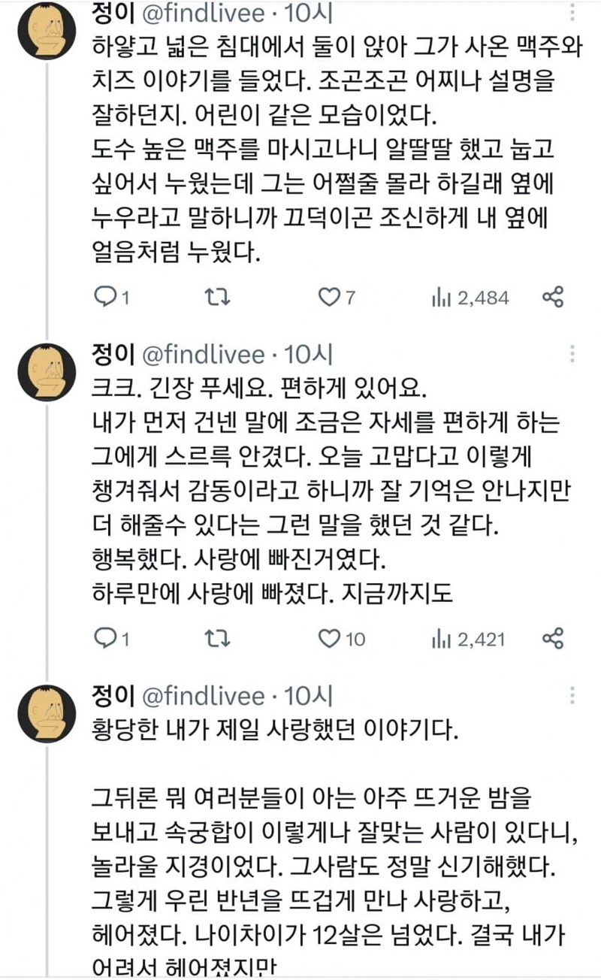Open profile avatar of first tweet
Screen dimensions: 601x980
(x=47, y=31)
